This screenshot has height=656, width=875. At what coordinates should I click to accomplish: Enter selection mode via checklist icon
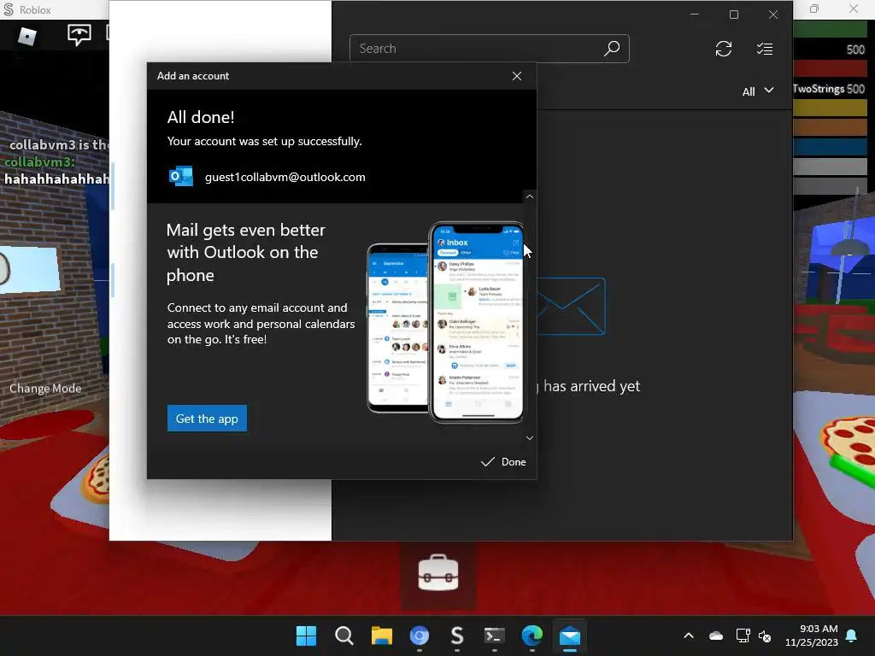765,49
